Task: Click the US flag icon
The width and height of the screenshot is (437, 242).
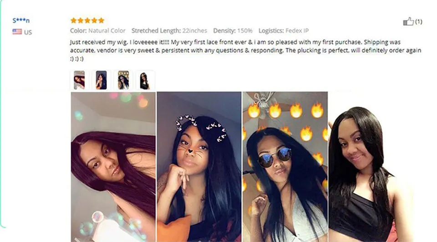Action: pos(17,32)
